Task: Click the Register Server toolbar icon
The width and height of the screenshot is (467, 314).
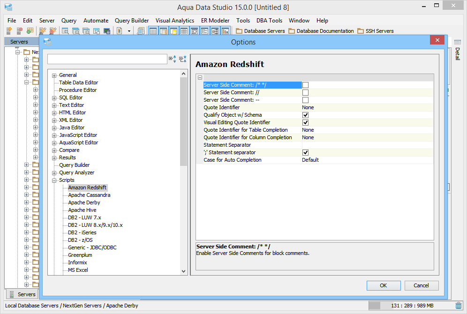Action: (x=9, y=30)
